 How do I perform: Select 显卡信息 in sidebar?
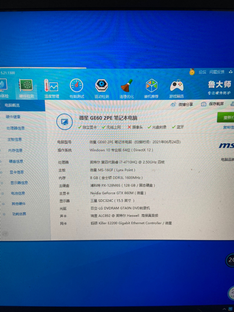coord(17,172)
